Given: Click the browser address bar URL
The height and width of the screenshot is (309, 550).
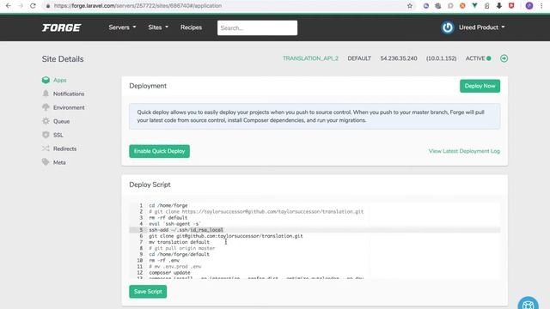Looking at the screenshot, I should tap(137, 6).
